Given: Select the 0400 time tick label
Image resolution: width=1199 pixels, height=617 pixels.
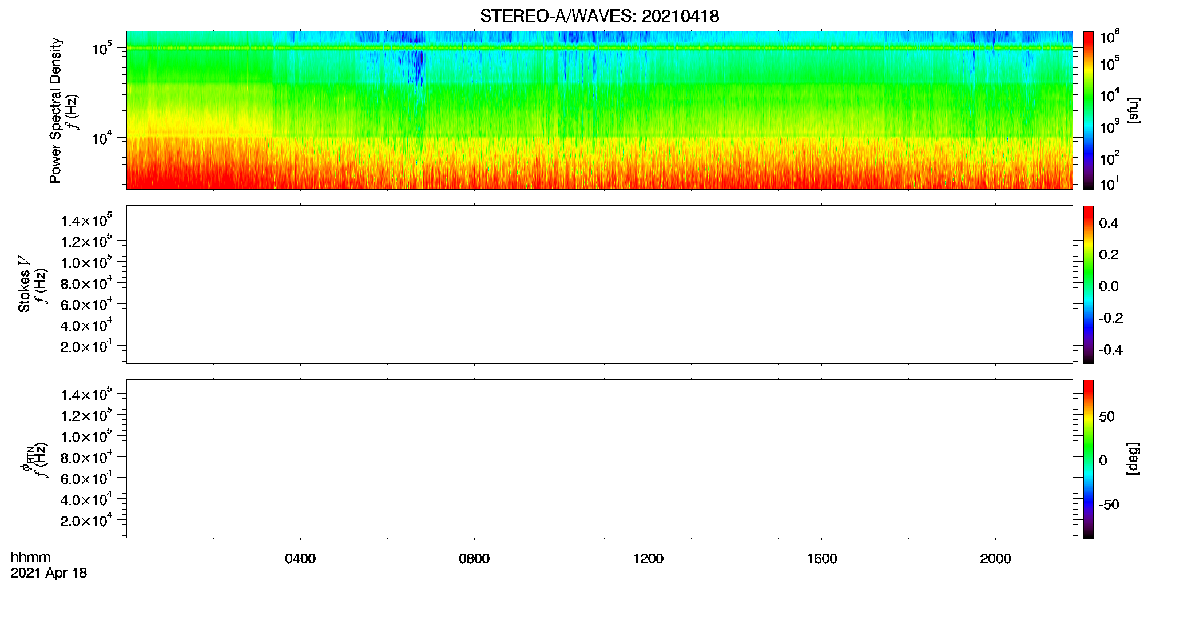Looking at the screenshot, I should 300,559.
